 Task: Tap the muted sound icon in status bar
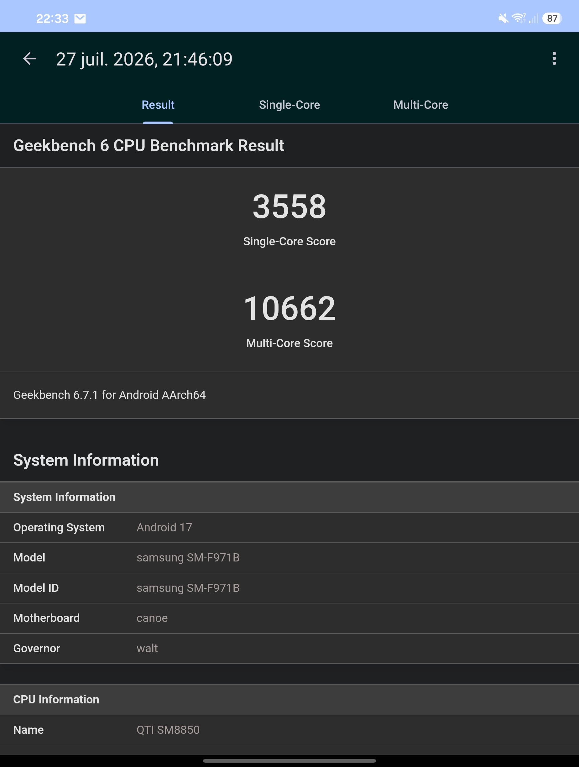[x=503, y=18]
